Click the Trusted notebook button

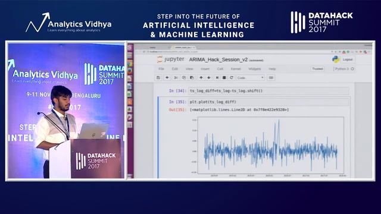pyautogui.click(x=317, y=69)
